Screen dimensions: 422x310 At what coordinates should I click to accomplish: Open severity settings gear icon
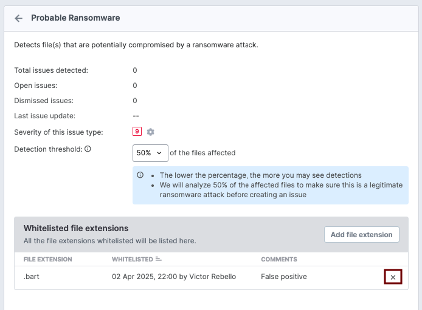pos(150,132)
